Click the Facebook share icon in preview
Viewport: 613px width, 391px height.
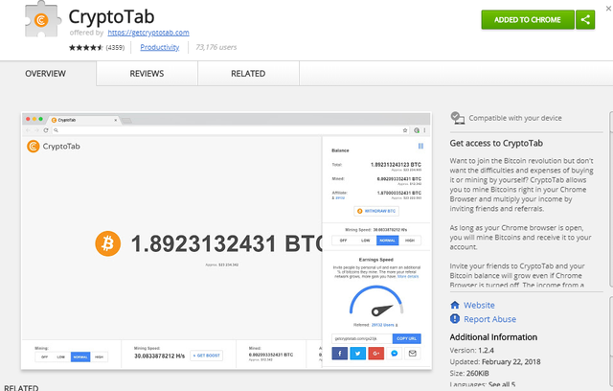(340, 354)
